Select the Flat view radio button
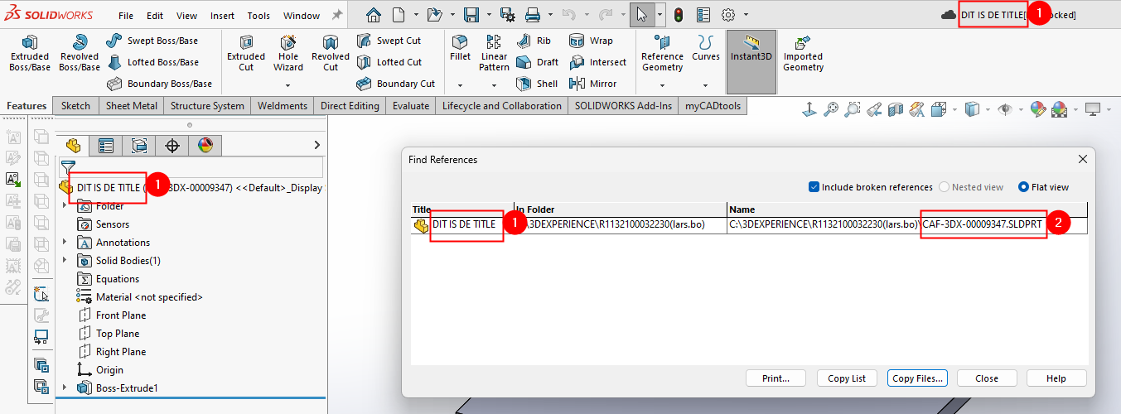Viewport: 1121px width, 414px height. click(1024, 187)
